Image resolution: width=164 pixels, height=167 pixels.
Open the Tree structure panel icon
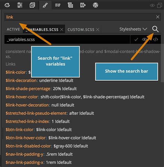tap(70, 5)
